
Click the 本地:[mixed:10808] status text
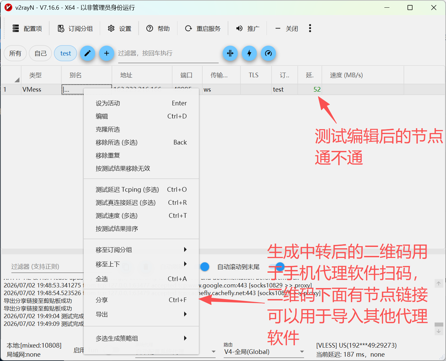click(34, 346)
